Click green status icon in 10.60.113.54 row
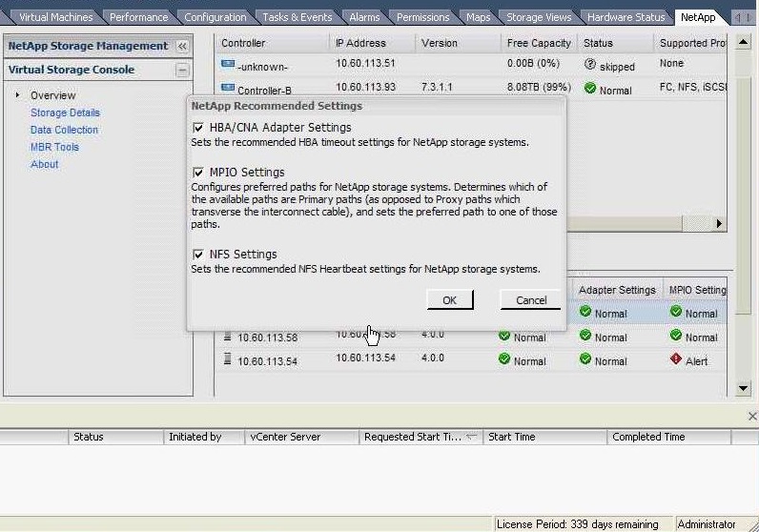Screen dimensions: 759x532 pos(503,358)
